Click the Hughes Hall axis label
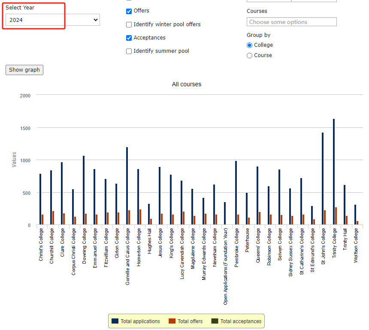369x330 pixels. click(x=149, y=241)
